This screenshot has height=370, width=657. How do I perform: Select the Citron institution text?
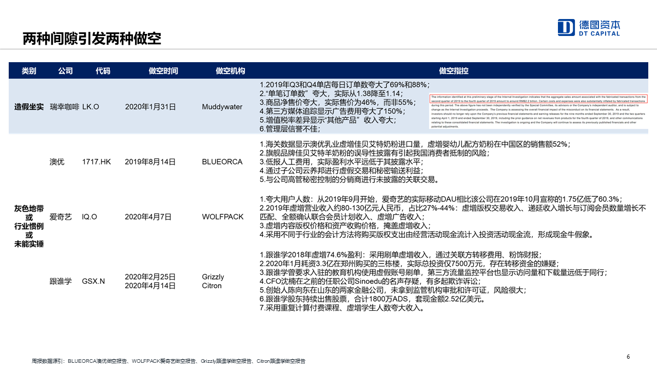click(x=212, y=286)
